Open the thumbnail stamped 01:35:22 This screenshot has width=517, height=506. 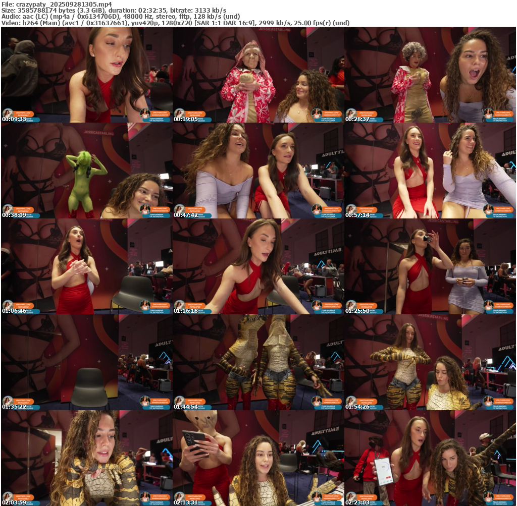pos(87,362)
